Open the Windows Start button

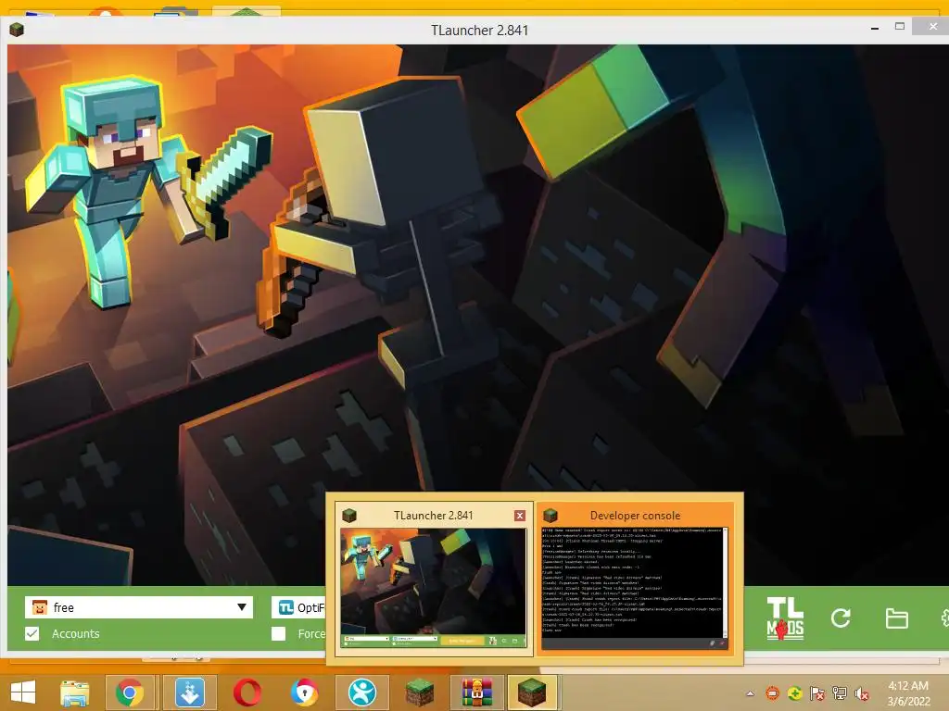point(23,692)
